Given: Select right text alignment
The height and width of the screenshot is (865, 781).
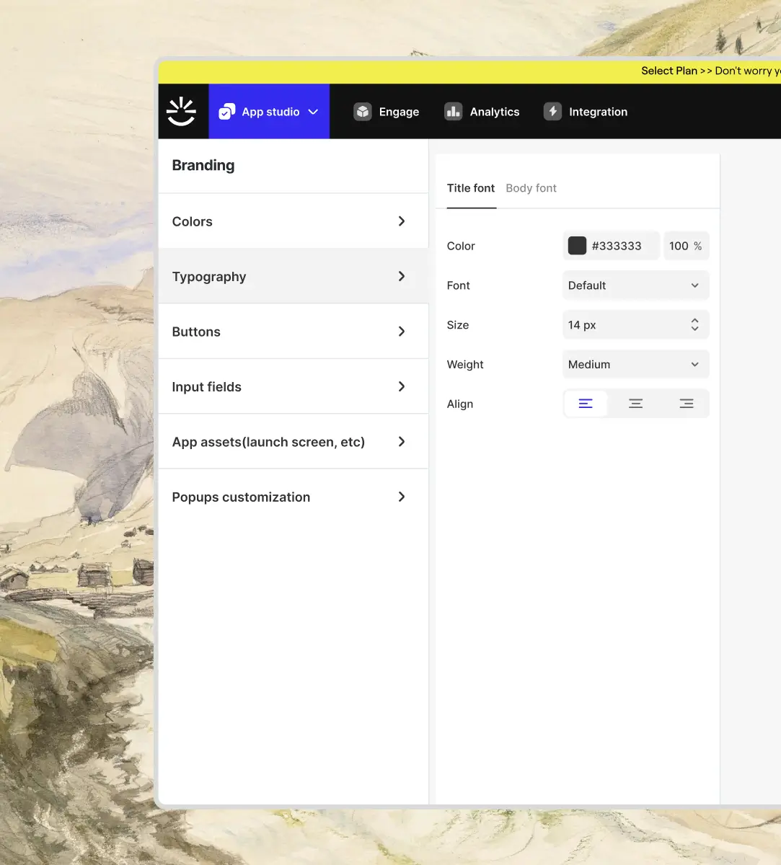Looking at the screenshot, I should coord(686,404).
